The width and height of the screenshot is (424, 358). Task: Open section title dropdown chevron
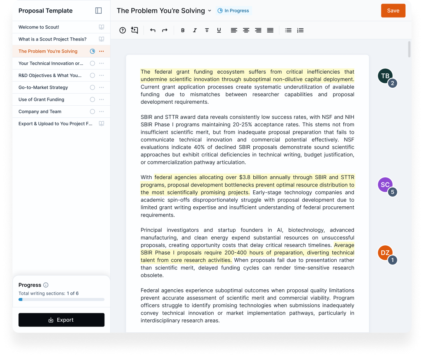click(x=210, y=11)
